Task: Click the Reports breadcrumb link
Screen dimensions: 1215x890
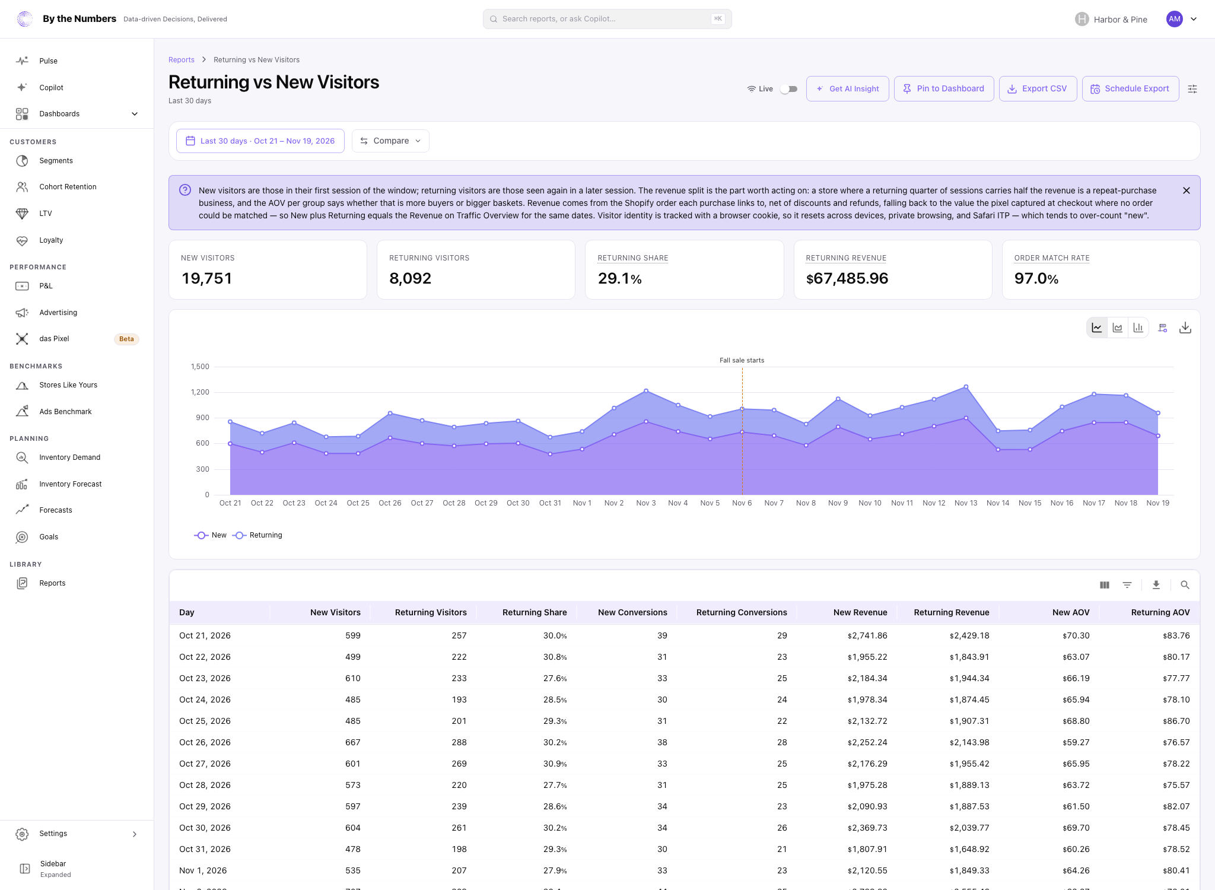Action: click(x=182, y=60)
